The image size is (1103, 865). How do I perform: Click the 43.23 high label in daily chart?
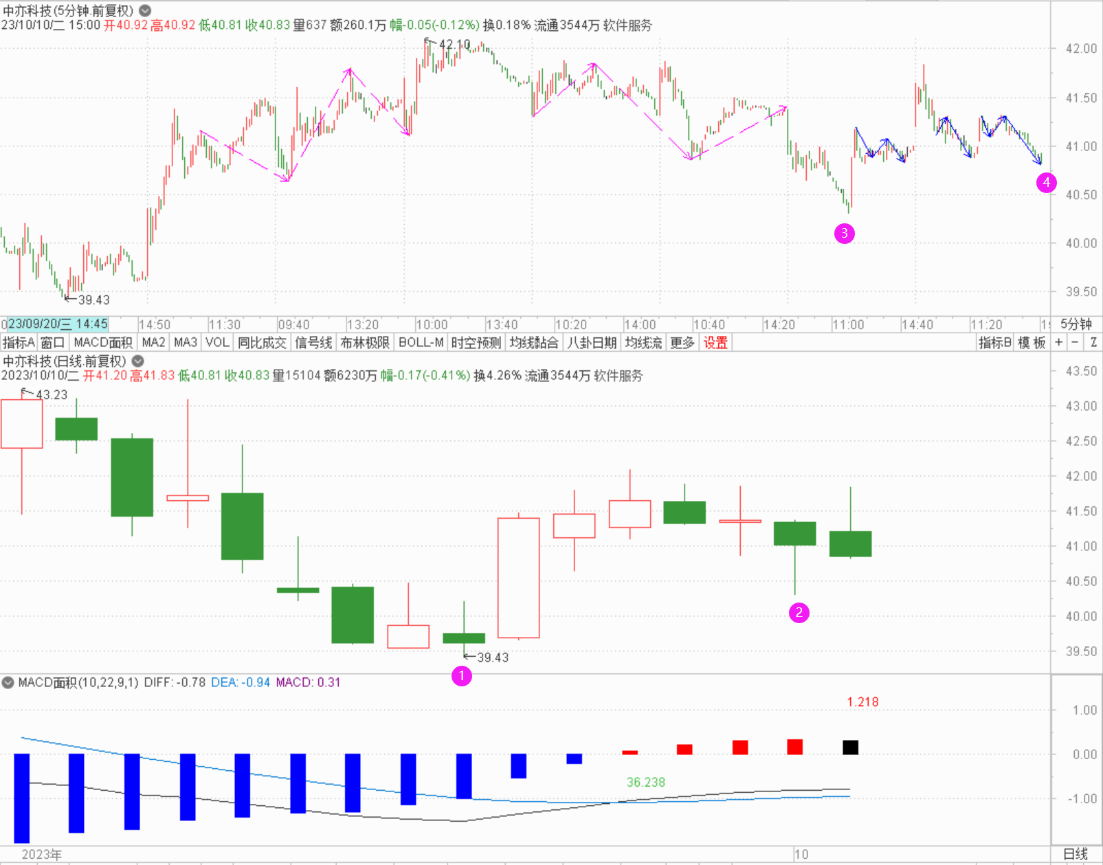[x=52, y=394]
